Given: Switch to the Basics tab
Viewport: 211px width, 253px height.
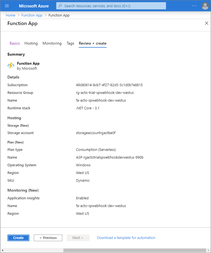Looking at the screenshot, I should point(15,43).
